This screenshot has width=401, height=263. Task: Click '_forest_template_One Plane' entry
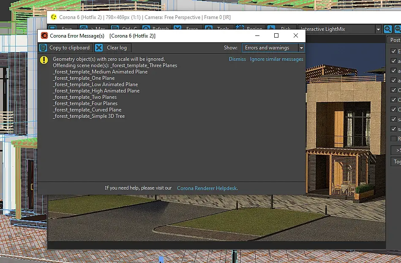84,78
